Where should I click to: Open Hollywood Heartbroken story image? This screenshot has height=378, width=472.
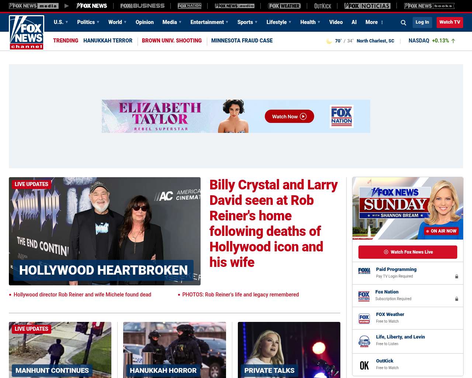[x=105, y=231]
